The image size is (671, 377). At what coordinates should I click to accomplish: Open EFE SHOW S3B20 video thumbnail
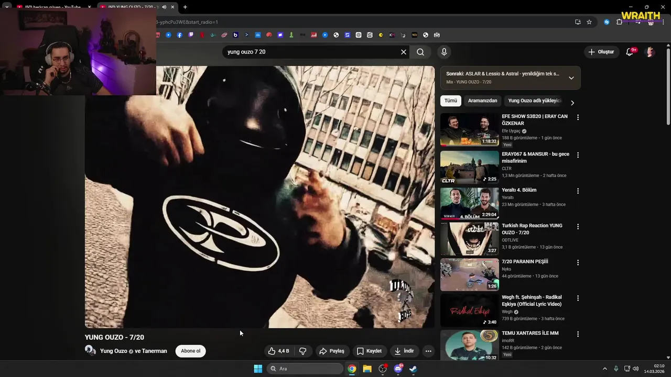point(470,129)
